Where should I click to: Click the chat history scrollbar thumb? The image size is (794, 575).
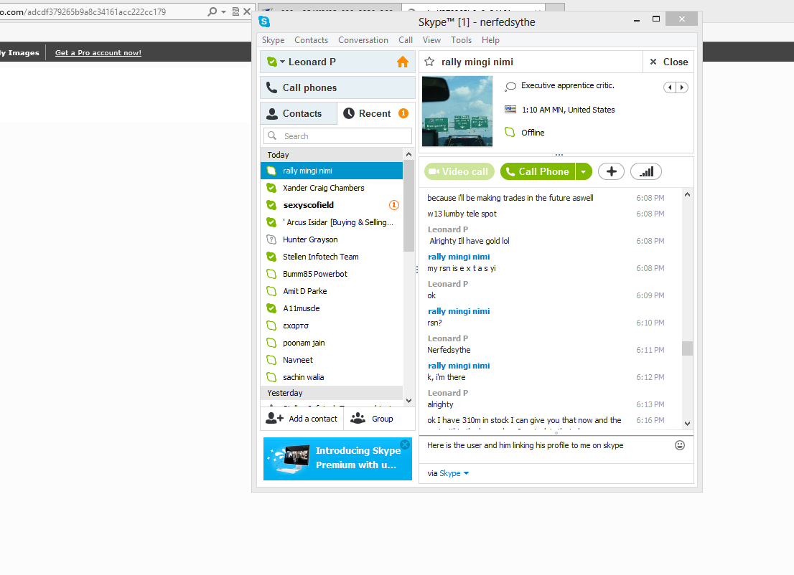tap(687, 348)
